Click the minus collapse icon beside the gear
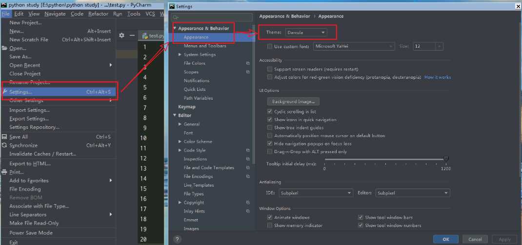Screen dimensions: 522x245 click(132, 35)
